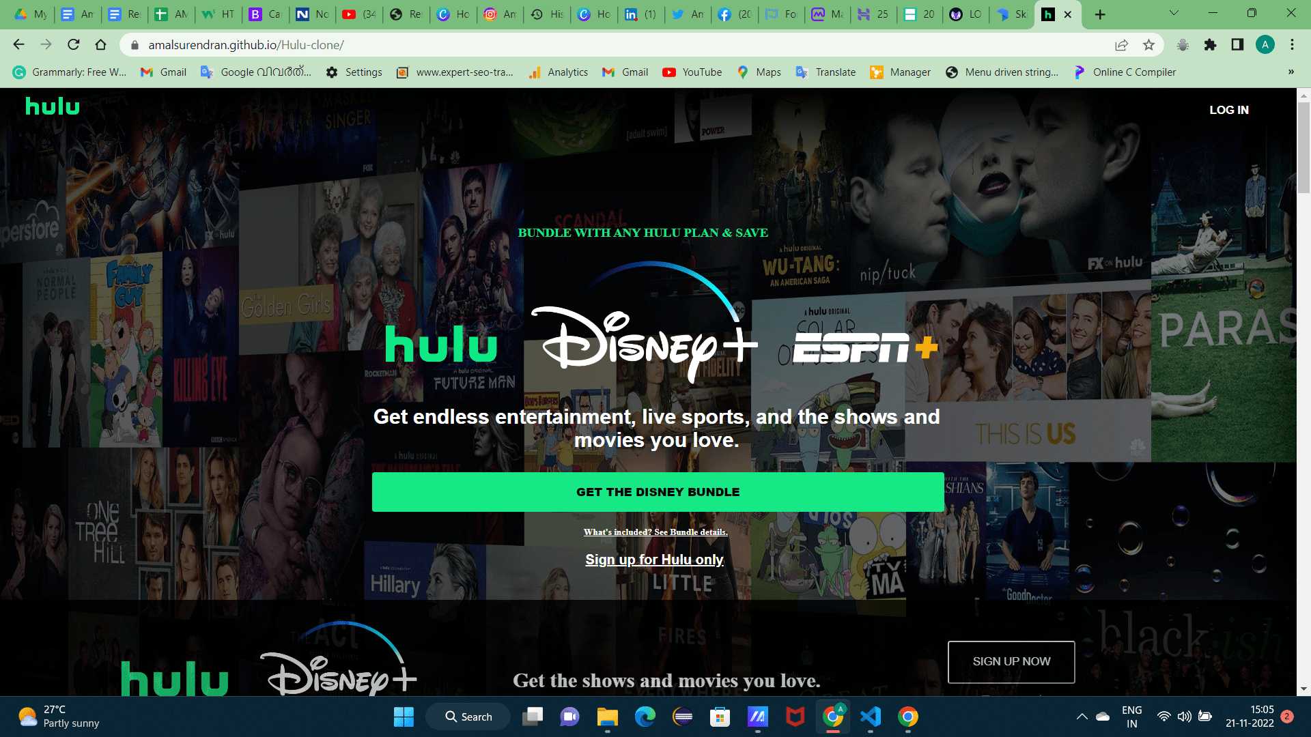Go to browser home page icon
The width and height of the screenshot is (1311, 737).
[100, 45]
